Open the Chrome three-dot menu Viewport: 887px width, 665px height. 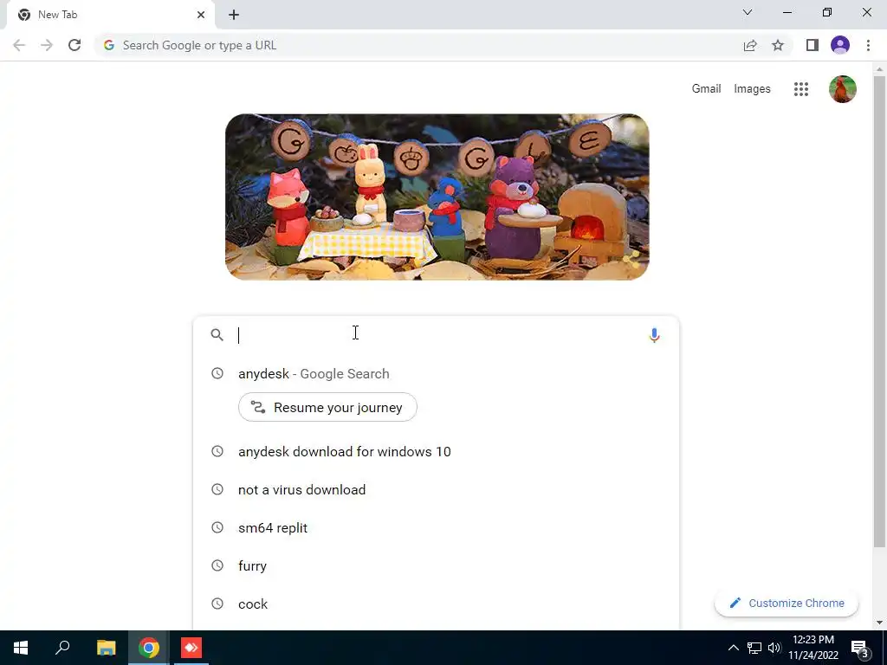coord(868,45)
